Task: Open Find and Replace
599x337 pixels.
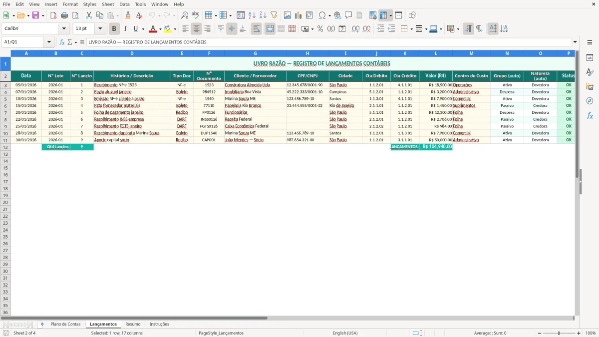Action: click(x=185, y=15)
